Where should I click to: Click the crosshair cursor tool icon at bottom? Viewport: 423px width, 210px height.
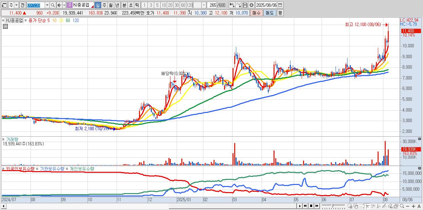point(367,206)
